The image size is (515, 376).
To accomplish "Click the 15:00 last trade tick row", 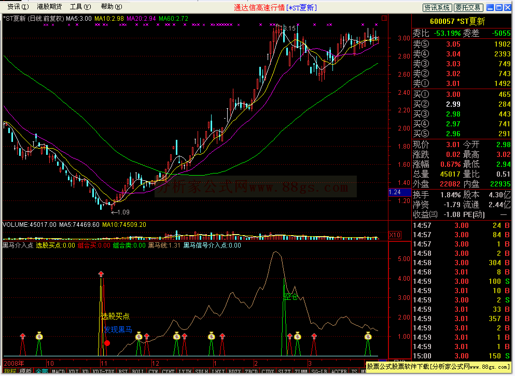I will tap(462, 356).
